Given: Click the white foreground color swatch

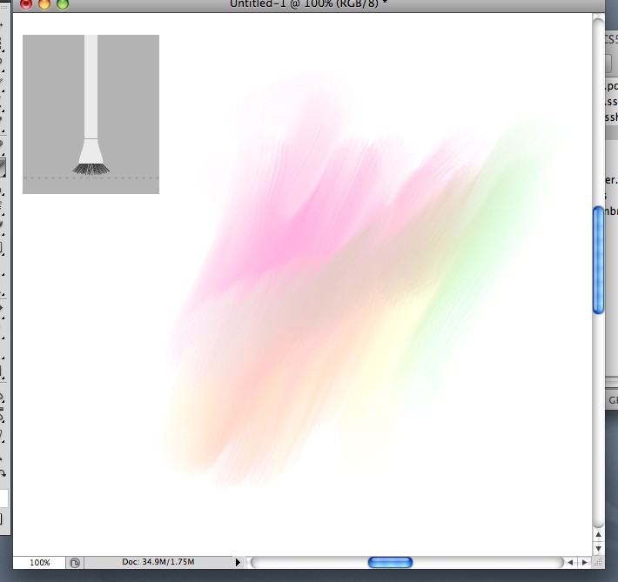Looking at the screenshot, I should pos(3,498).
